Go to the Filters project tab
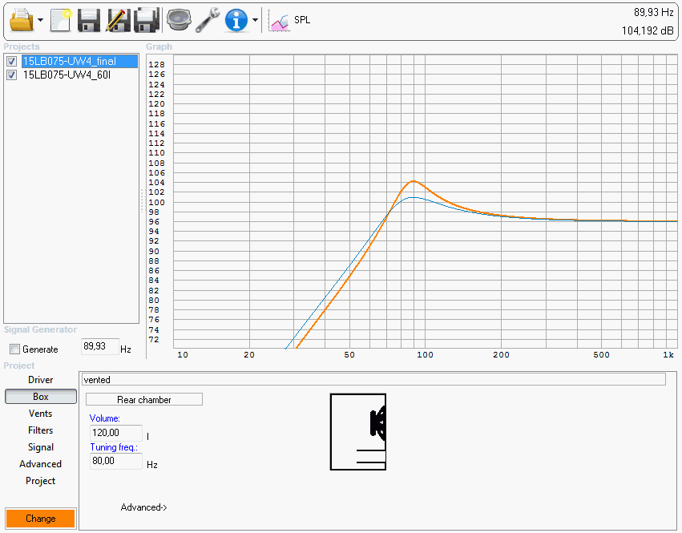682x533 pixels. (x=40, y=430)
